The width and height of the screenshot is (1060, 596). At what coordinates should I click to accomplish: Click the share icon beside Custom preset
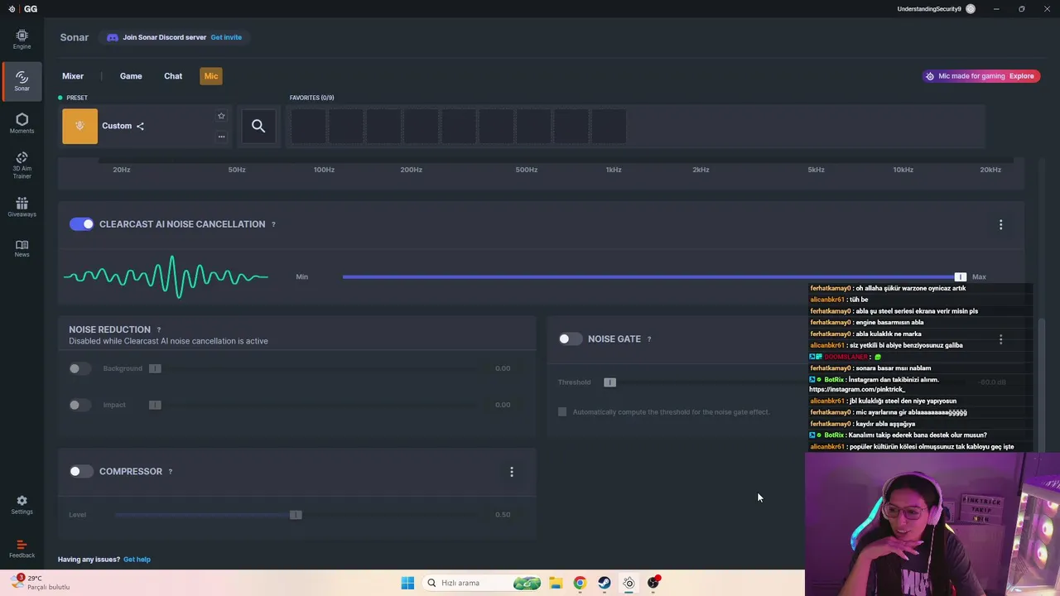(140, 127)
